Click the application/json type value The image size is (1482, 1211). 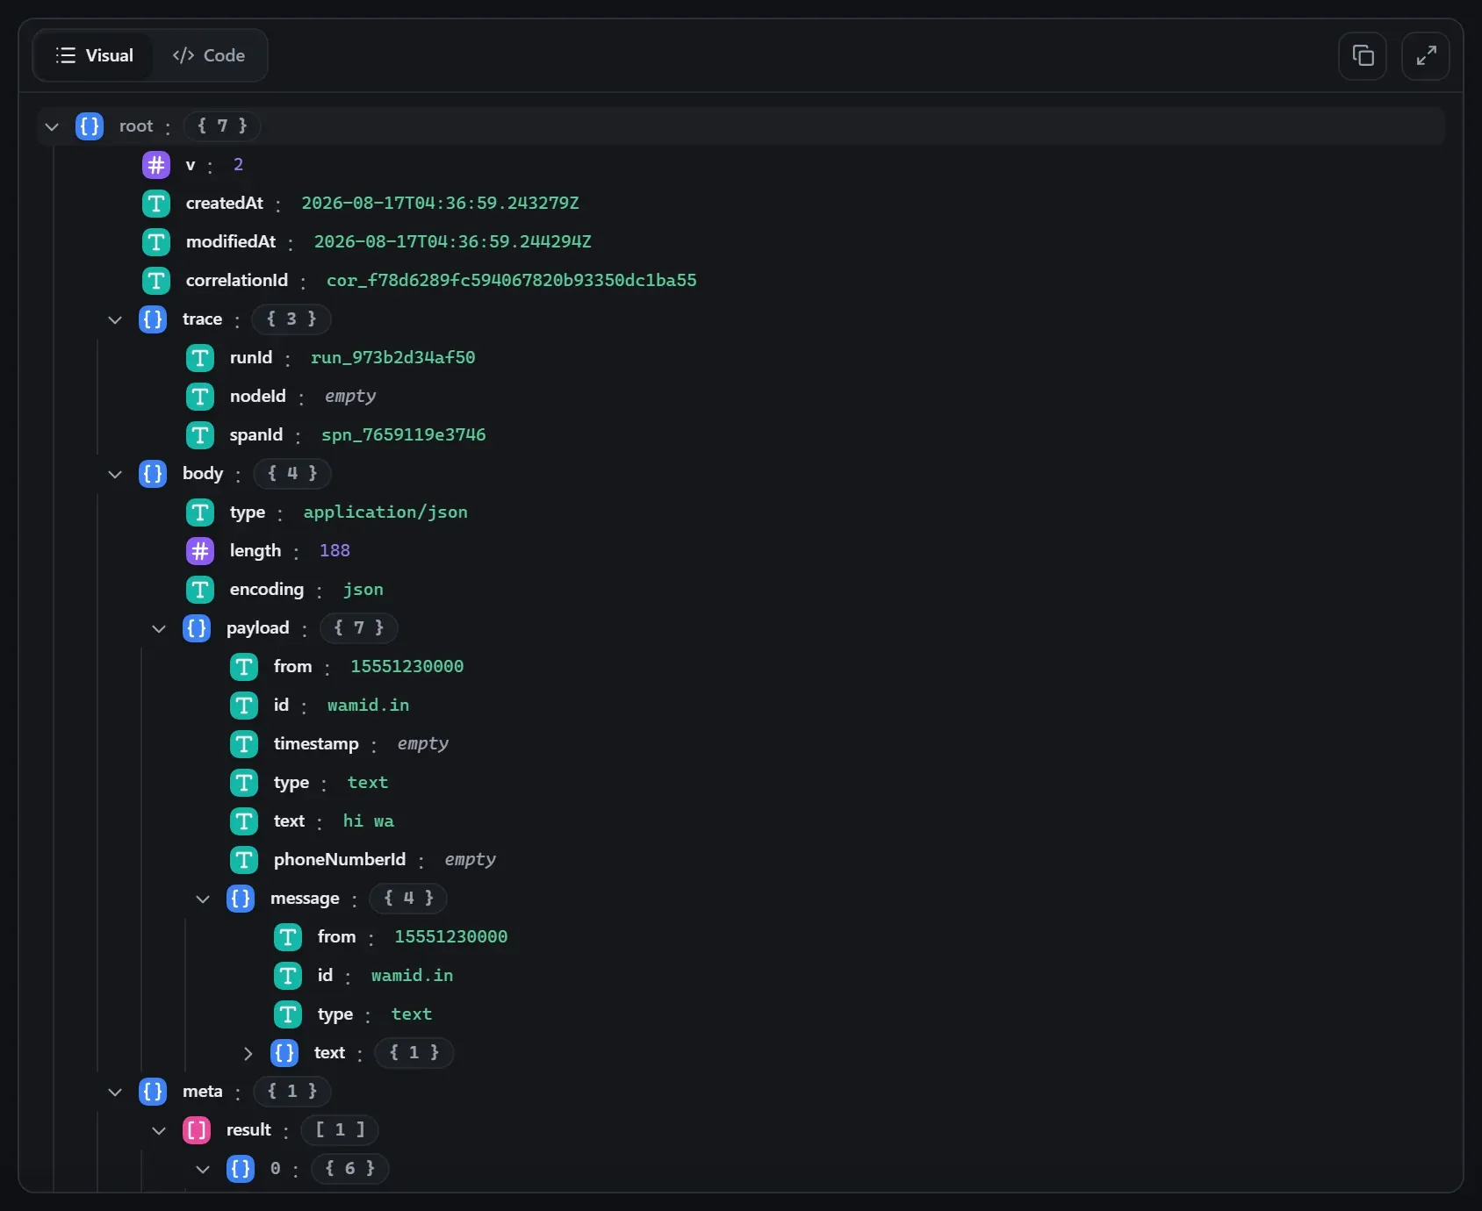385,512
